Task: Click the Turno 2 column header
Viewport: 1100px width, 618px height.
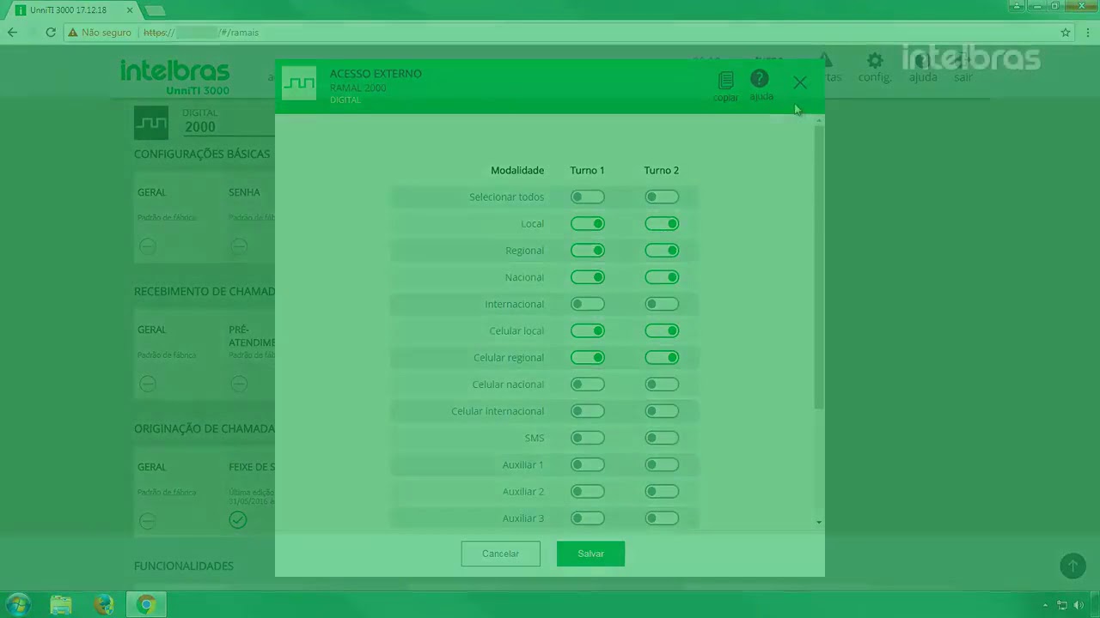Action: [662, 170]
